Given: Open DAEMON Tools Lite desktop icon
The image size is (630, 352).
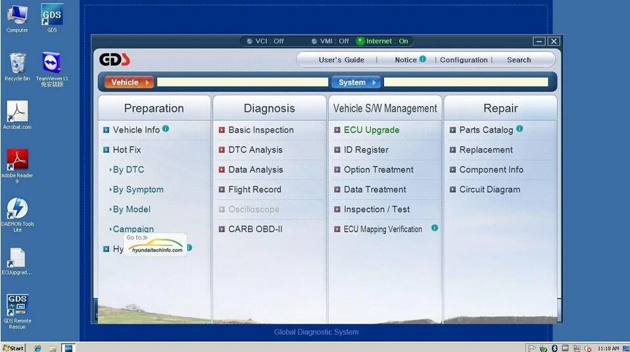Looking at the screenshot, I should pyautogui.click(x=17, y=209).
